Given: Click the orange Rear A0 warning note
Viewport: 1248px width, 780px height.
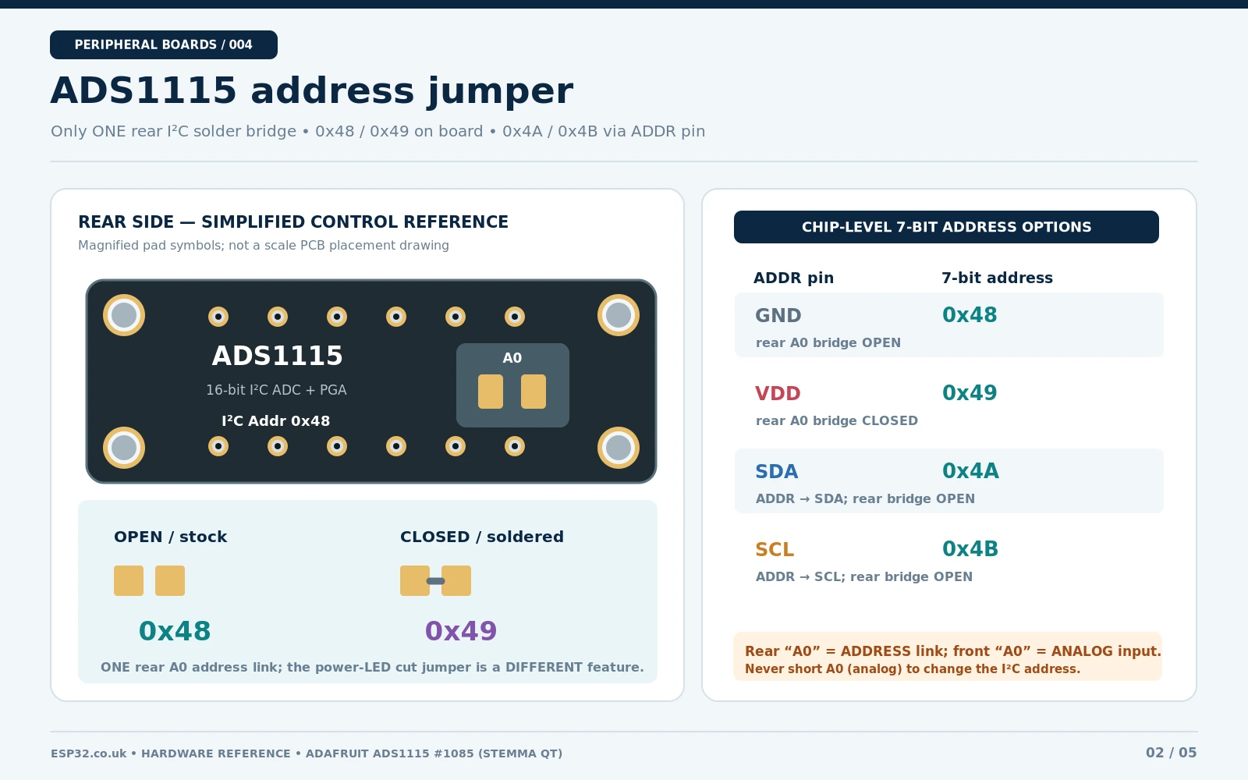Looking at the screenshot, I should [948, 656].
